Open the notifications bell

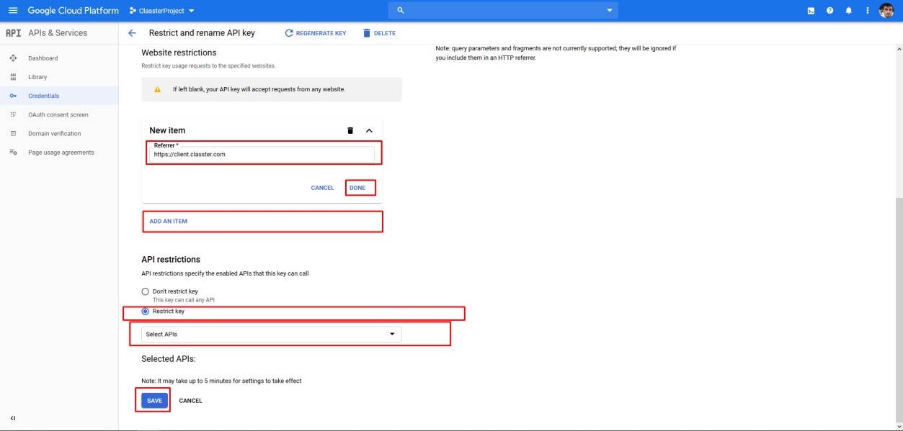[848, 11]
